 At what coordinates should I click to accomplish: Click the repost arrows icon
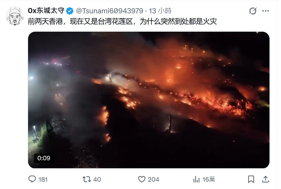[x=87, y=179]
